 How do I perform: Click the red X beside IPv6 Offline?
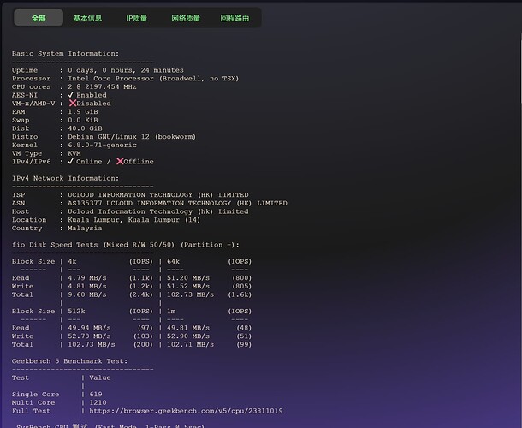pos(120,161)
